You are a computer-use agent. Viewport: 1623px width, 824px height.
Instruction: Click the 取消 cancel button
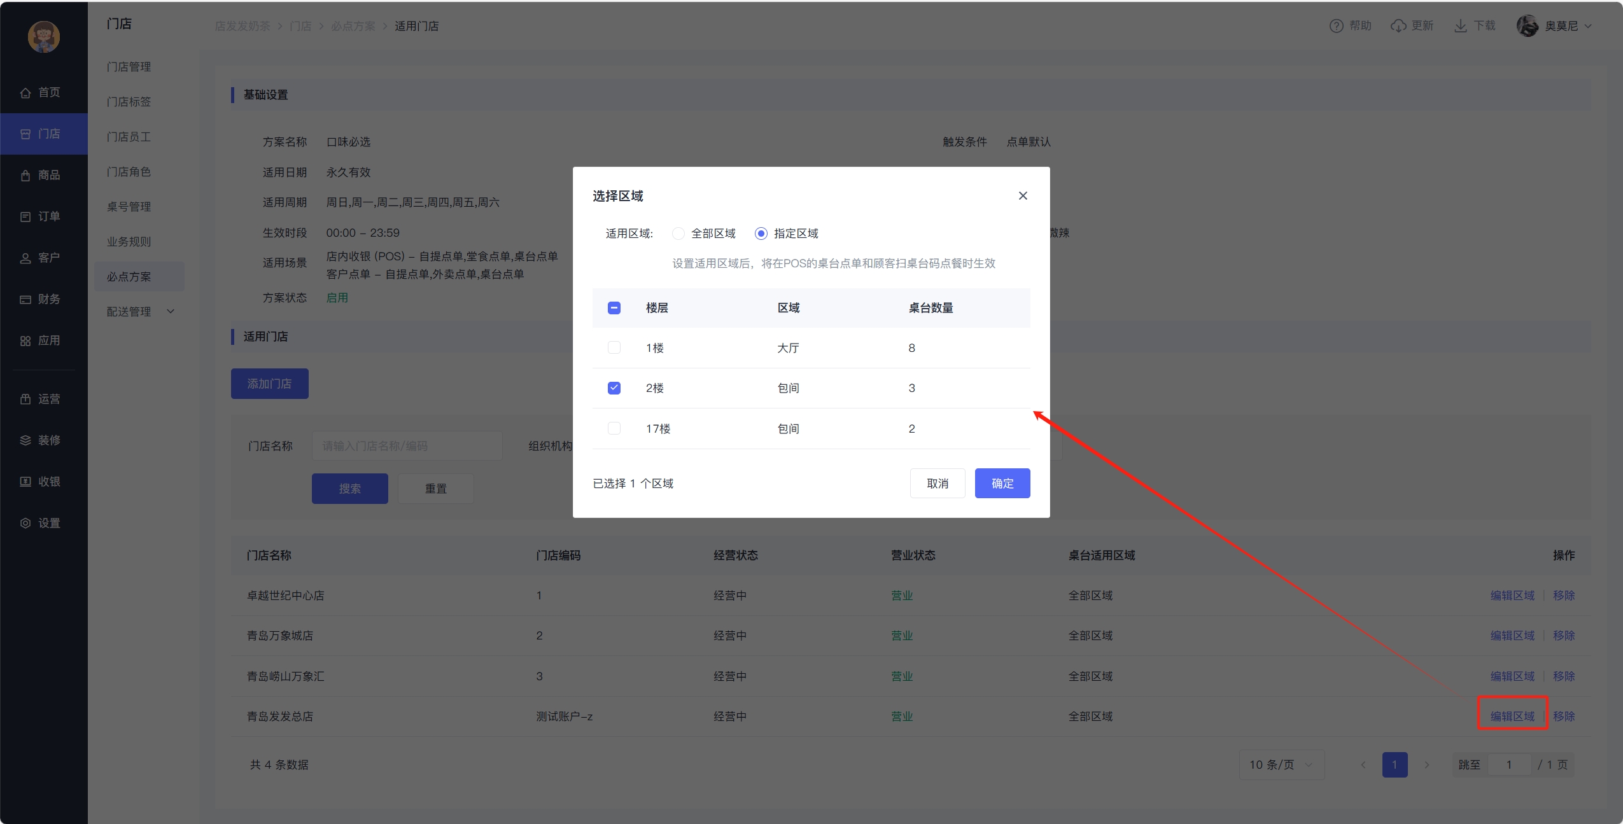[x=937, y=484]
